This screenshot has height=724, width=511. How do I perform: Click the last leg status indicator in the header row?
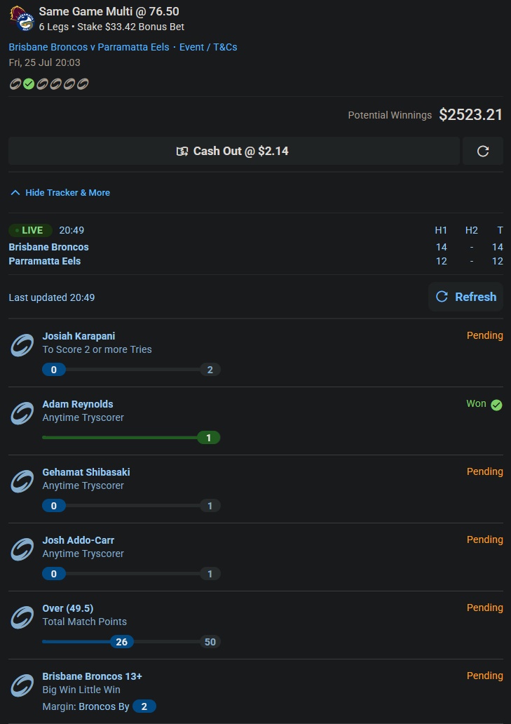click(x=83, y=84)
